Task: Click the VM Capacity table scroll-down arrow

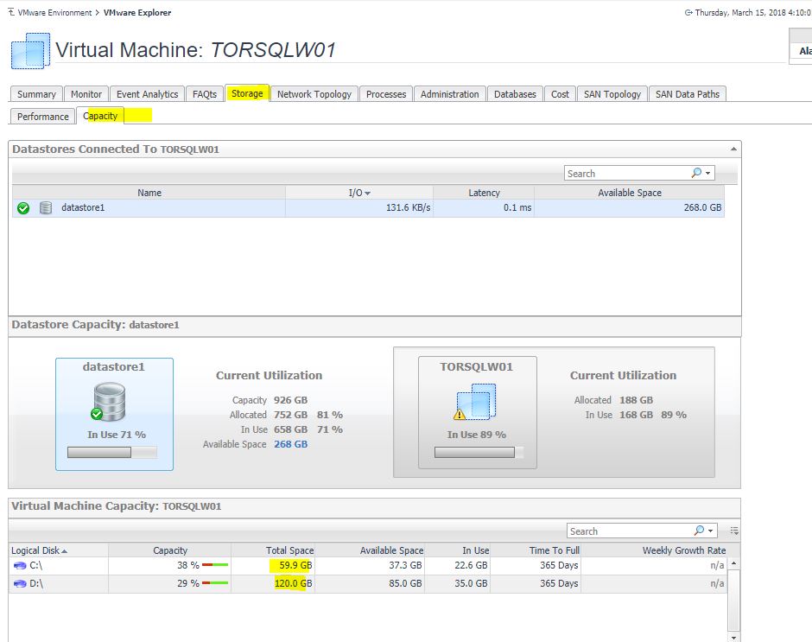Action: [x=733, y=638]
